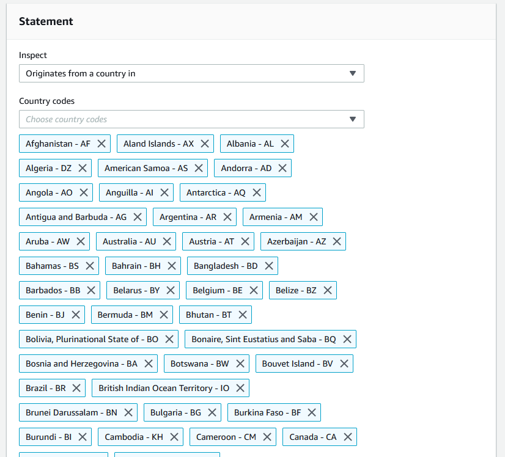
Task: Deselect Australia - AU country code
Action: point(167,241)
